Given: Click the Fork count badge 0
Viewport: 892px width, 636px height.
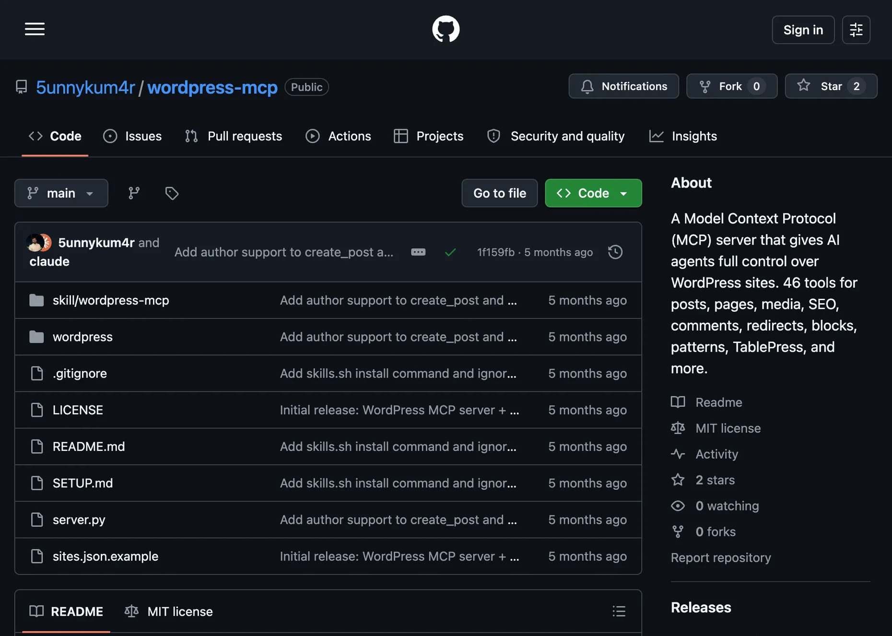Looking at the screenshot, I should [x=756, y=86].
